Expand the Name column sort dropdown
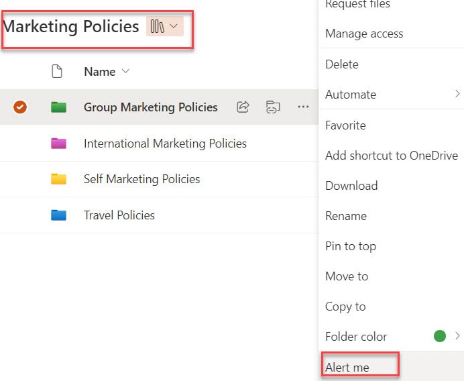 pos(126,71)
